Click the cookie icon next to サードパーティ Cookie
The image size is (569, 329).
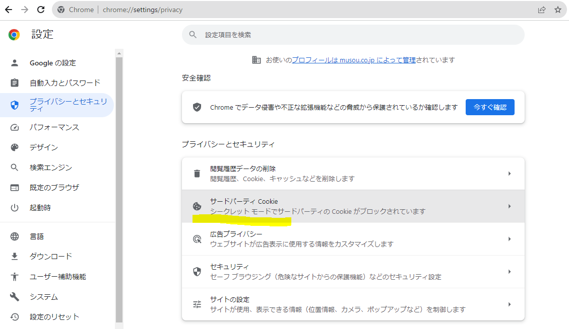coord(197,205)
